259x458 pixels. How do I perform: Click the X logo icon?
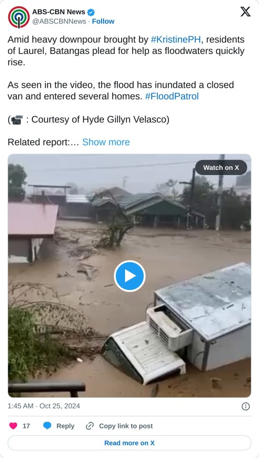(245, 11)
